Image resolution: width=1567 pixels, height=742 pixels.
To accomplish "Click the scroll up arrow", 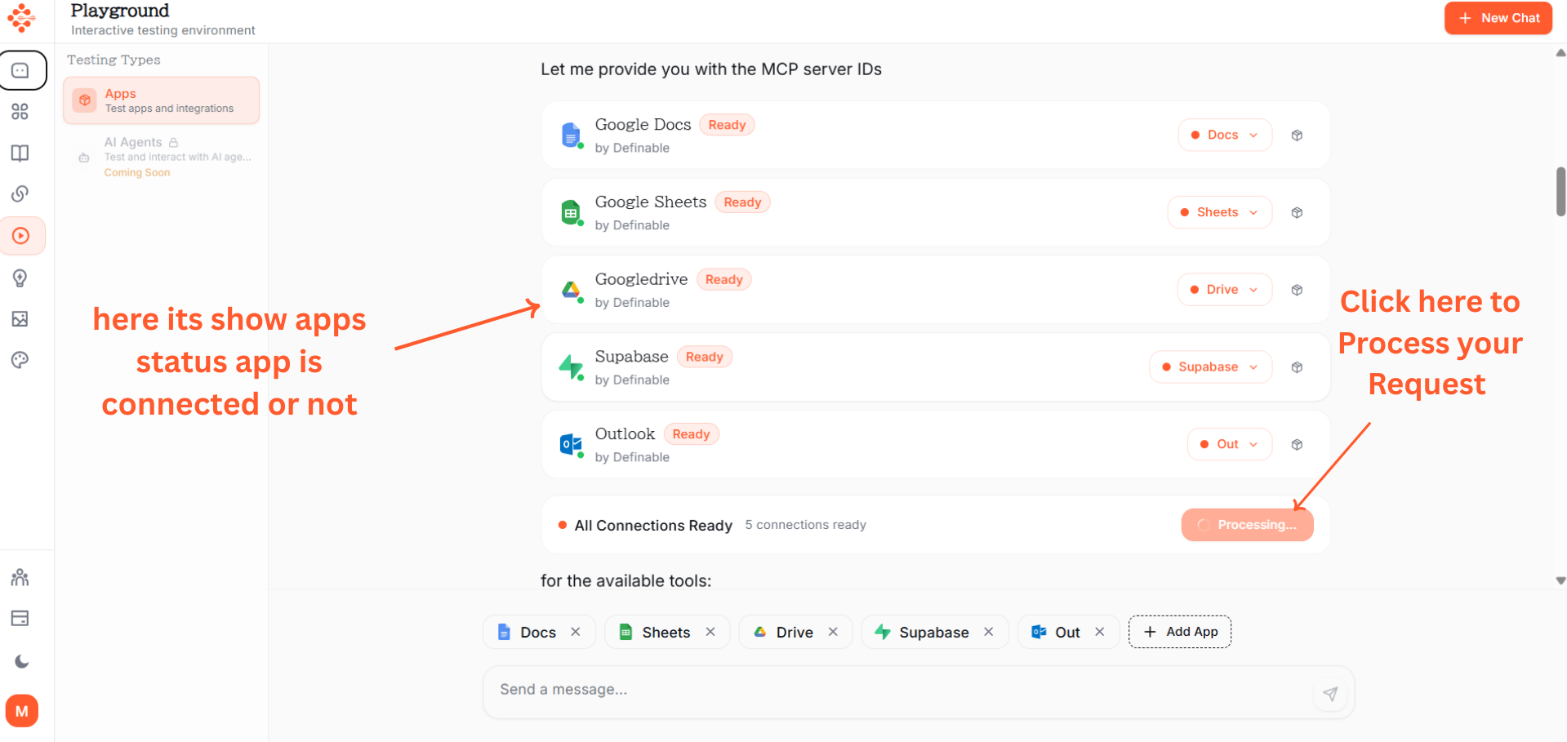I will click(x=1560, y=53).
